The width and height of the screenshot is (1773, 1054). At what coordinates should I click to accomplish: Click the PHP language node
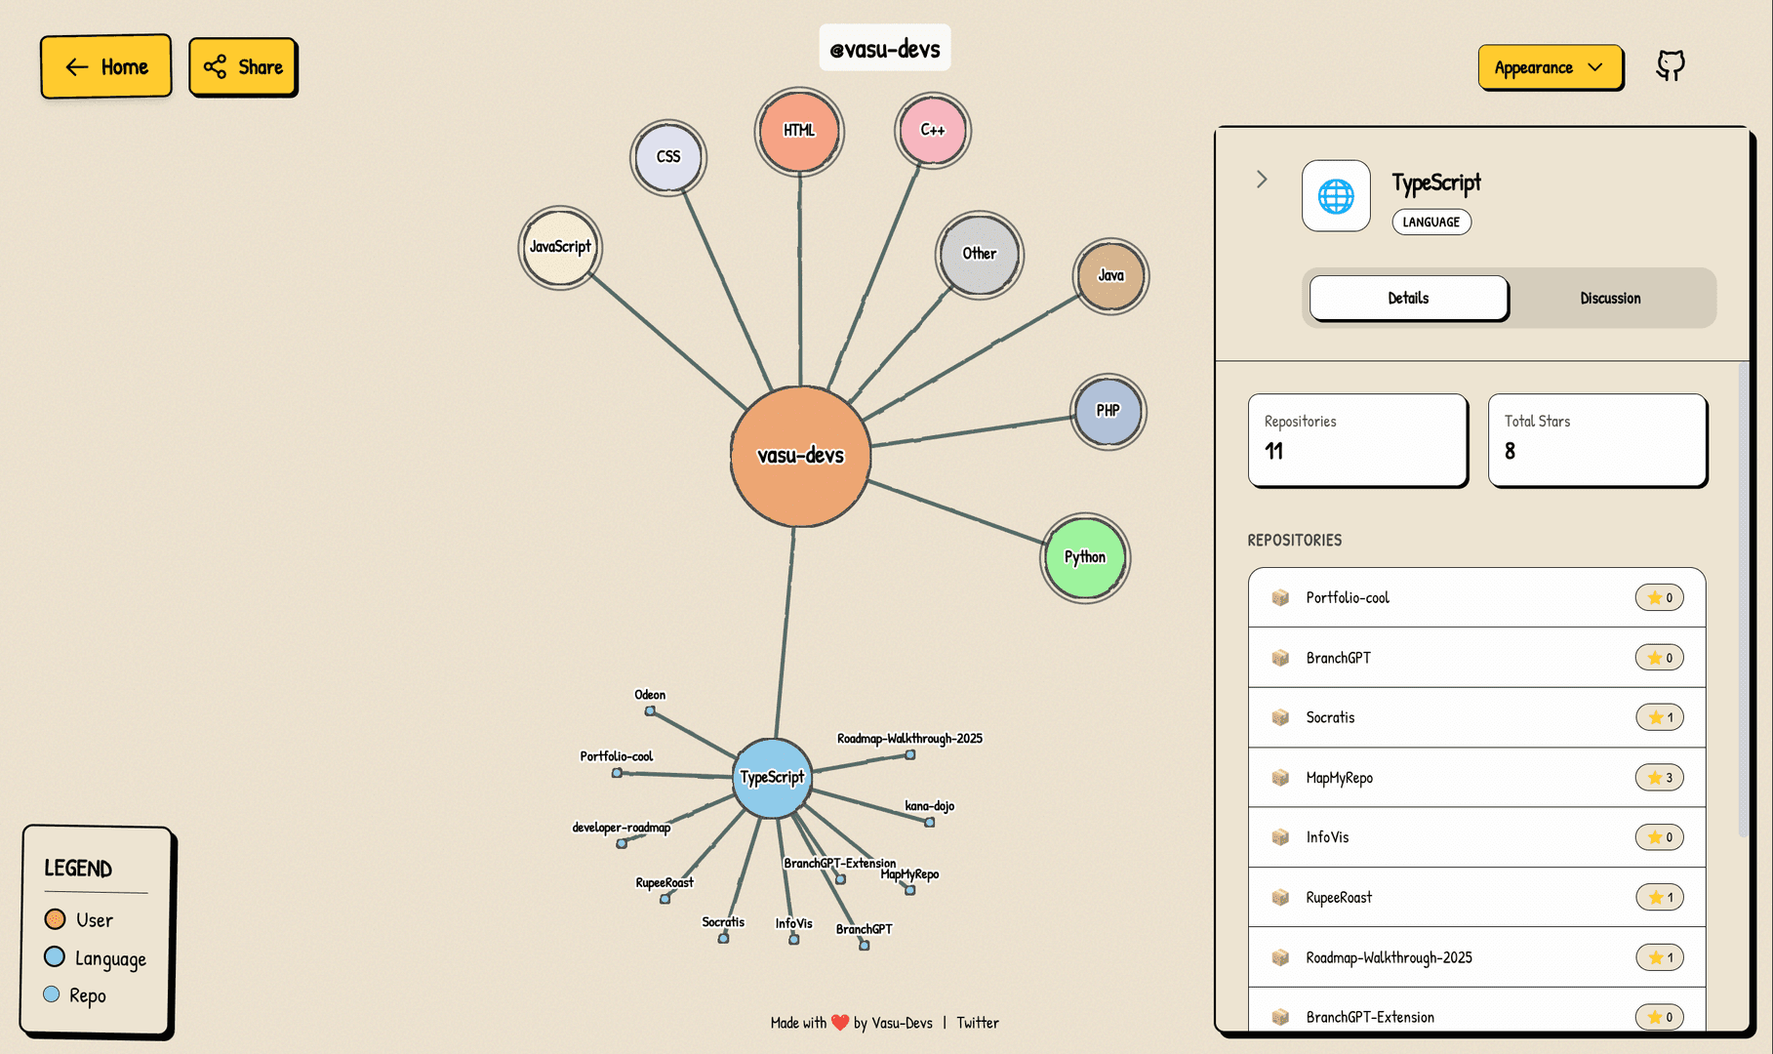pos(1108,411)
